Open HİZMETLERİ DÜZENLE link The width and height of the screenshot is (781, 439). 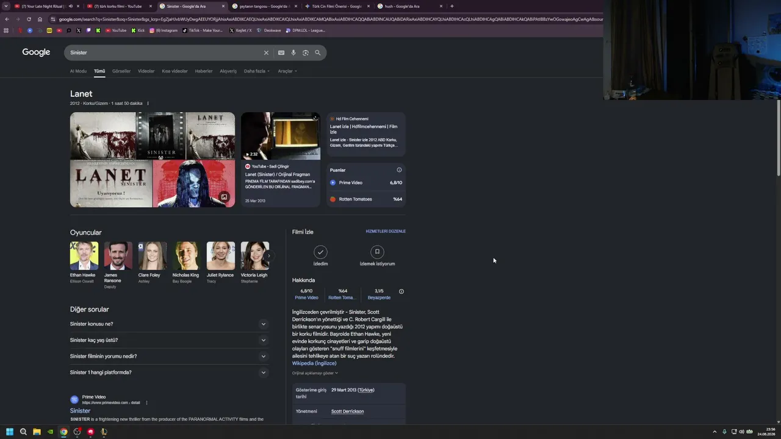coord(386,232)
